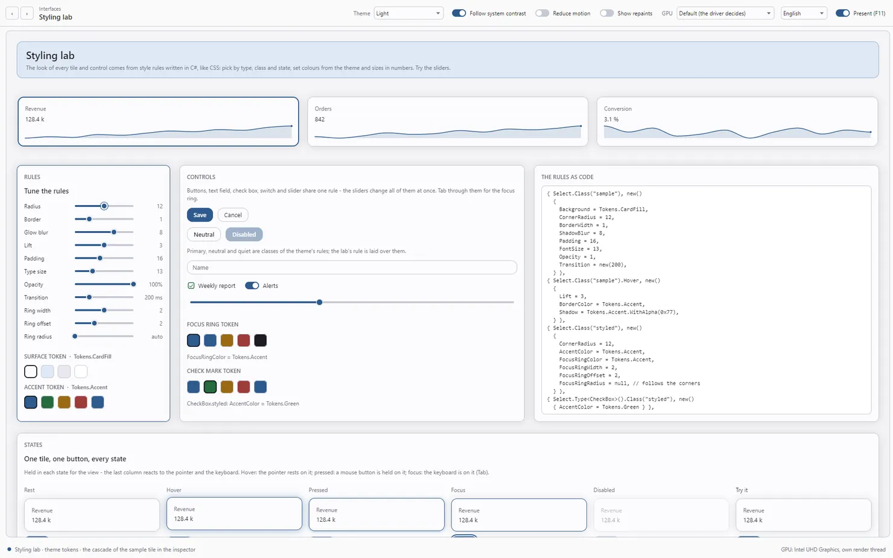The height and width of the screenshot is (558, 893).
Task: Click the Revenue tile with the sparkline chart
Action: pos(158,122)
